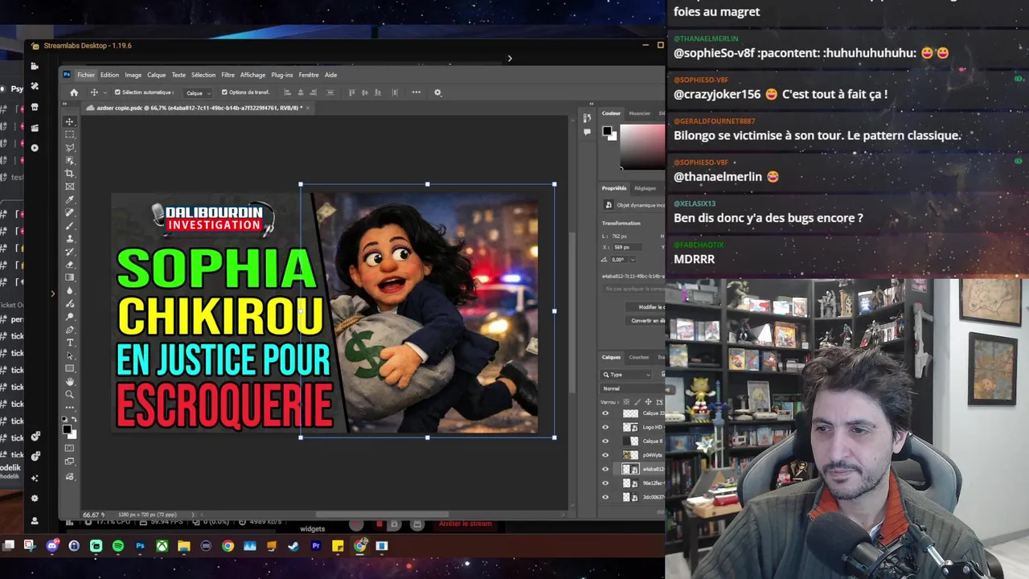
Task: Open the Calque menu
Action: click(x=156, y=75)
